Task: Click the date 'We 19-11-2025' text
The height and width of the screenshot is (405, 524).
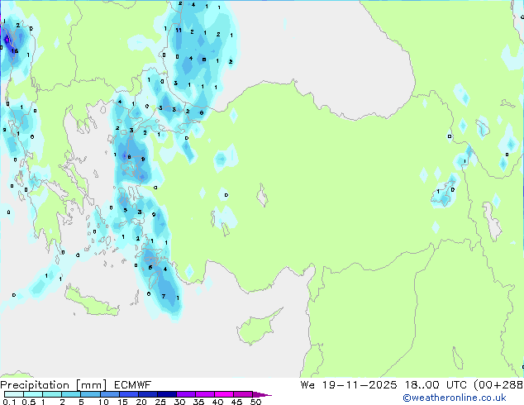Action: click(349, 385)
